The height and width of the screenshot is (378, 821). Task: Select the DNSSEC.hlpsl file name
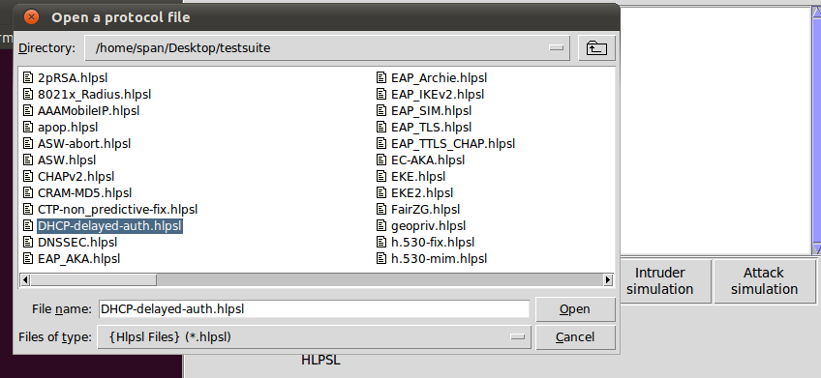(77, 242)
